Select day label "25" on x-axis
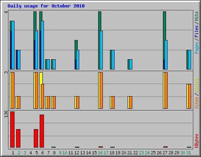The height and width of the screenshot is (157, 201). coord(153,153)
